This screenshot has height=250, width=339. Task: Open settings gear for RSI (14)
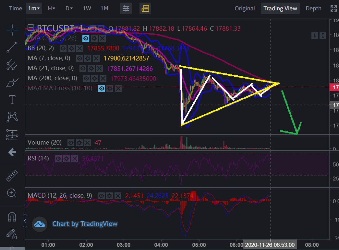(x=67, y=158)
